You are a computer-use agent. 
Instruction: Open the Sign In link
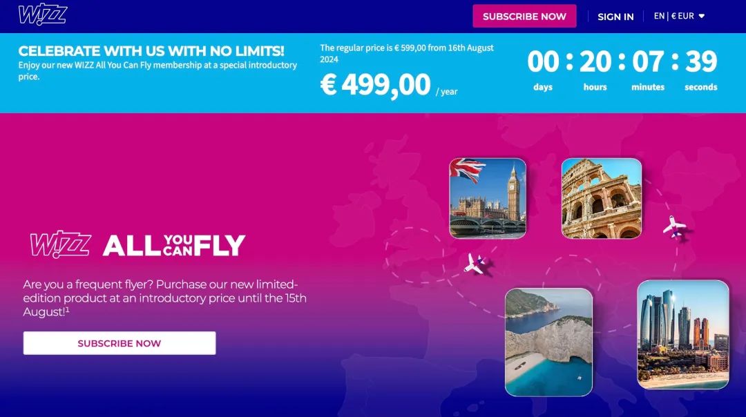tap(615, 17)
